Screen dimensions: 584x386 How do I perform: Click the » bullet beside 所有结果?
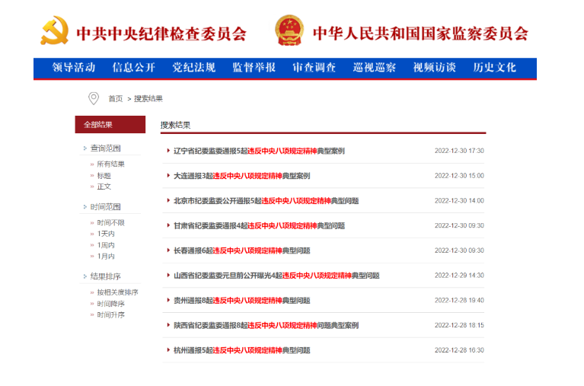(x=92, y=164)
